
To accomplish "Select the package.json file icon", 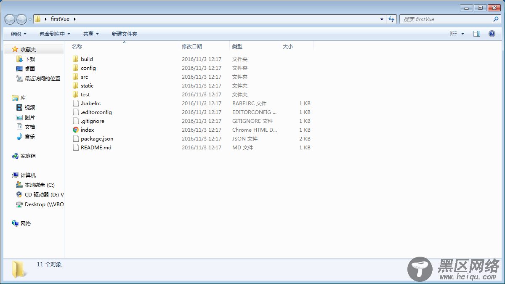I will 76,138.
